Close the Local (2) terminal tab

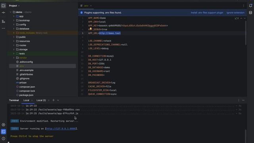48,100
